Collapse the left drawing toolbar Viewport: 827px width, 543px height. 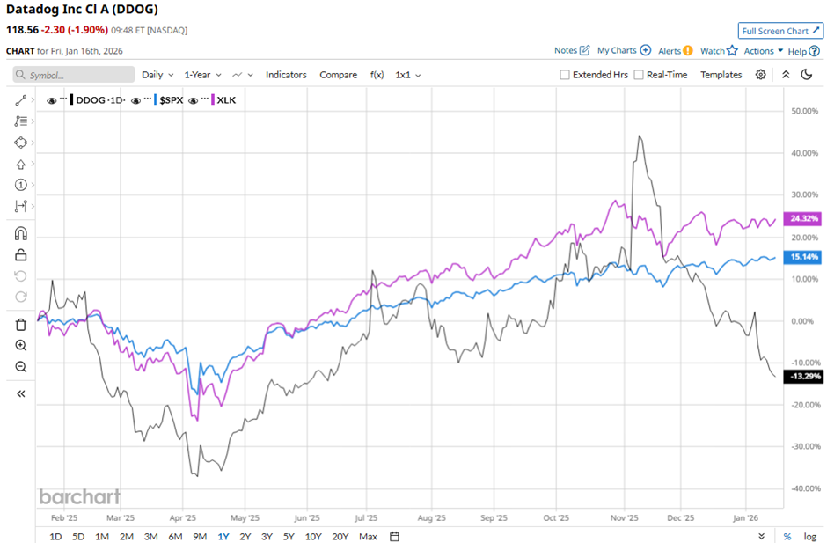(x=20, y=393)
